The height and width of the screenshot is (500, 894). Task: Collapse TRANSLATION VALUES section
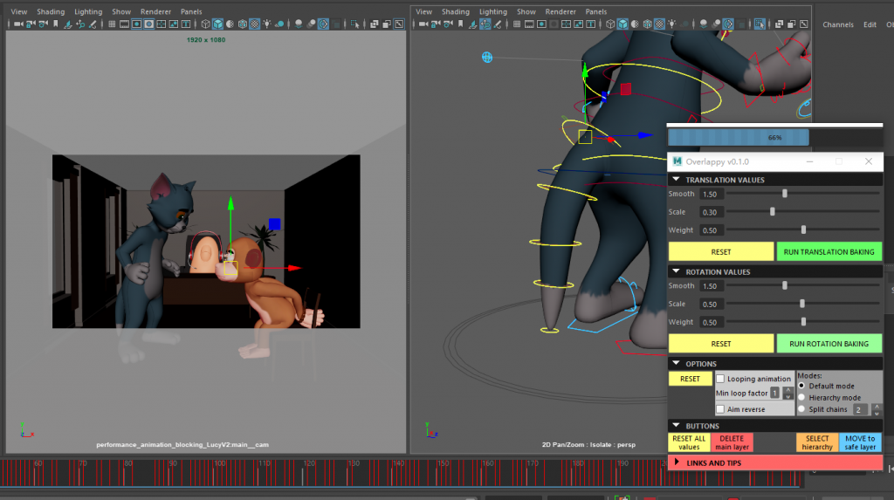[677, 180]
